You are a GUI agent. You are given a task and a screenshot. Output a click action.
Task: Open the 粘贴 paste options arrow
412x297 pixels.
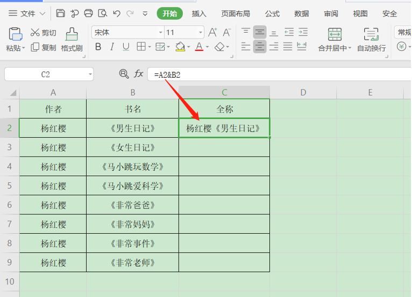pyautogui.click(x=23, y=48)
